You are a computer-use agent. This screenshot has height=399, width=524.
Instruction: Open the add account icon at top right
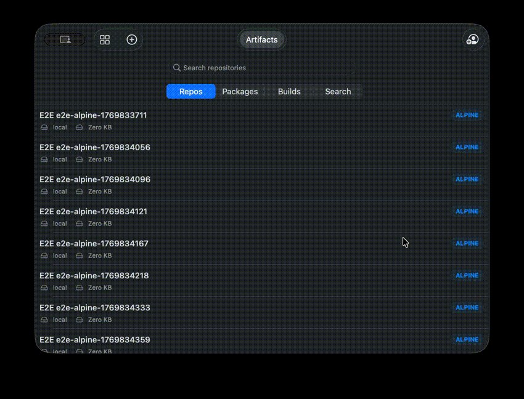click(472, 39)
